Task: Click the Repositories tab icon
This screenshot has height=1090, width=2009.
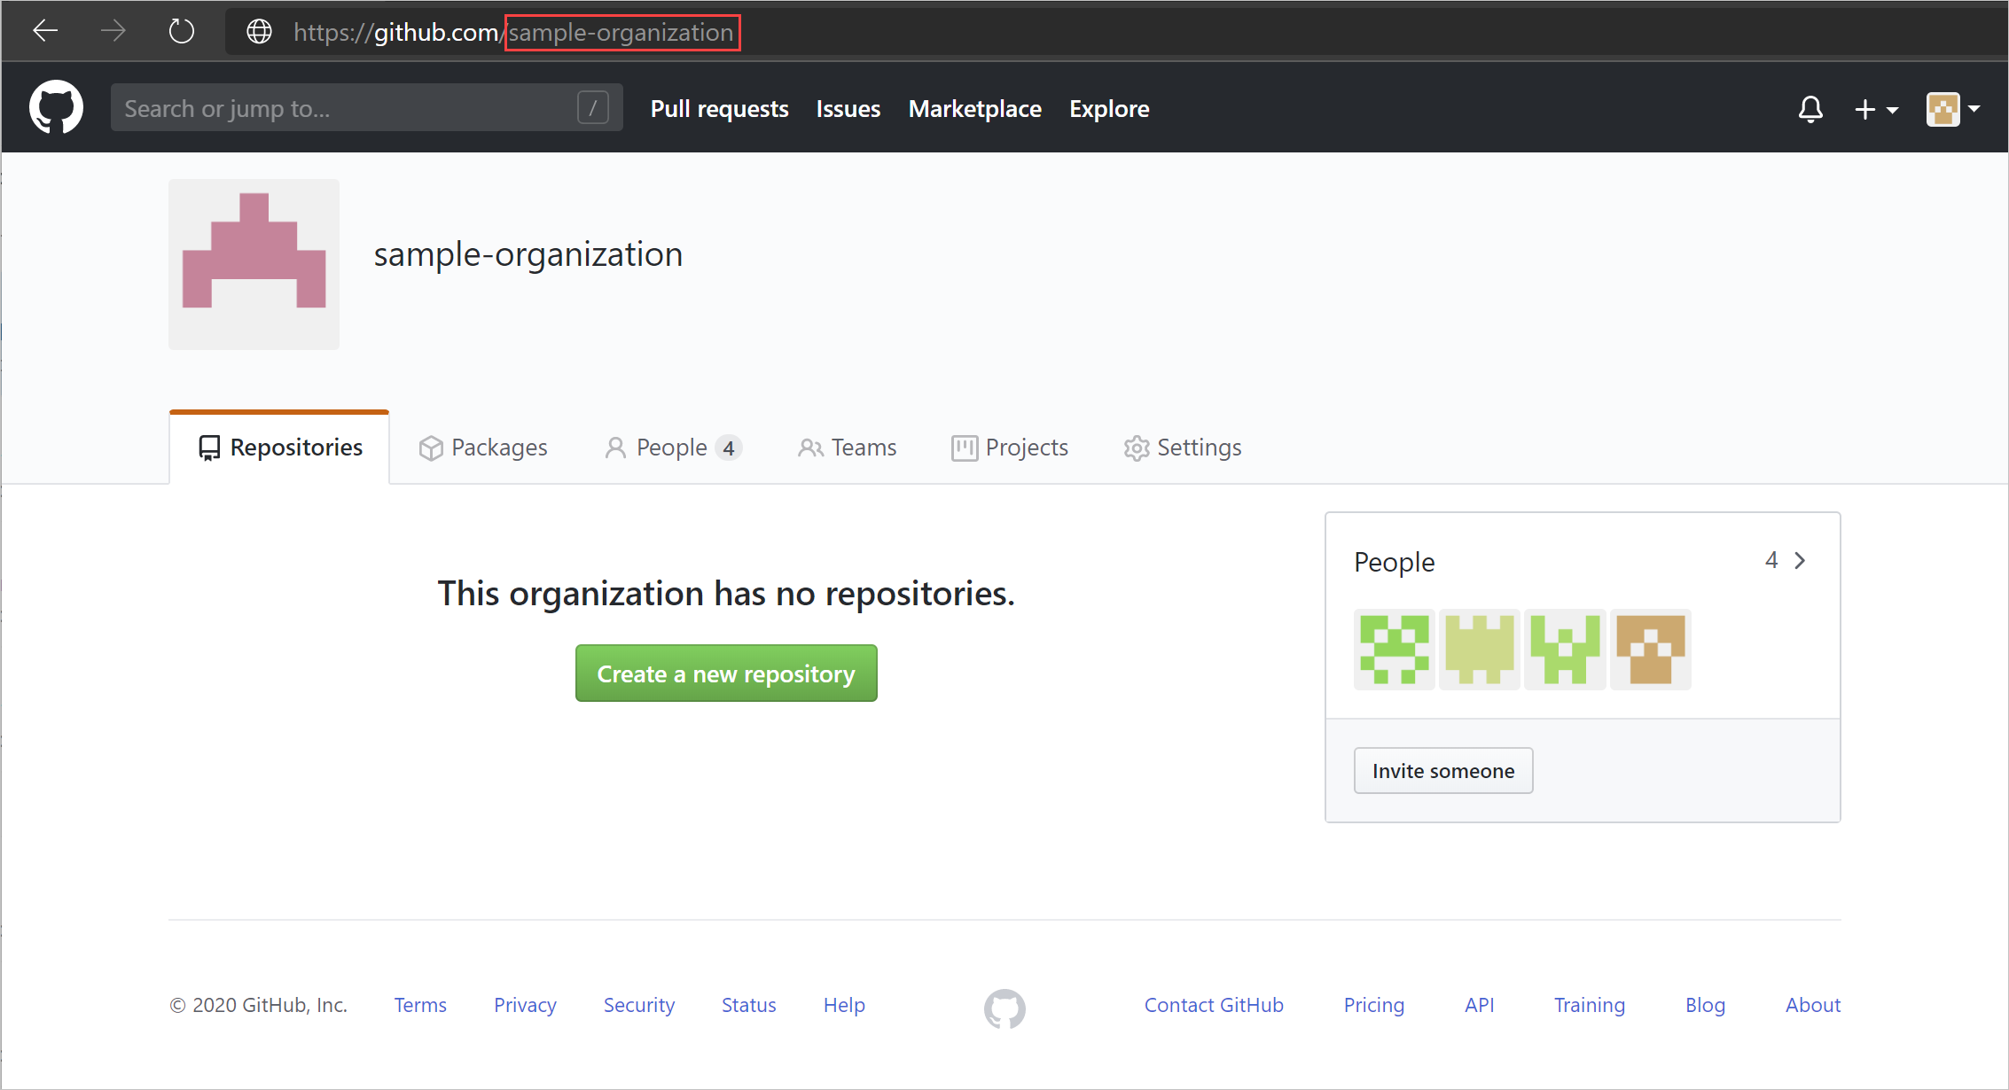Action: (x=208, y=447)
